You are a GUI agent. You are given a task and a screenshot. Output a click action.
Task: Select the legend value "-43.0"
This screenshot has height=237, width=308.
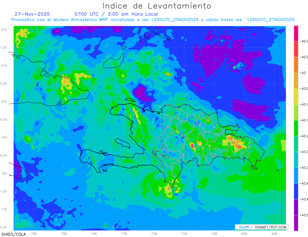coord(303,89)
